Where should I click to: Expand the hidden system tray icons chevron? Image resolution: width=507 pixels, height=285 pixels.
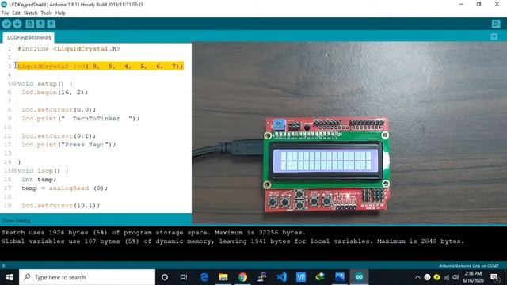pyautogui.click(x=417, y=277)
